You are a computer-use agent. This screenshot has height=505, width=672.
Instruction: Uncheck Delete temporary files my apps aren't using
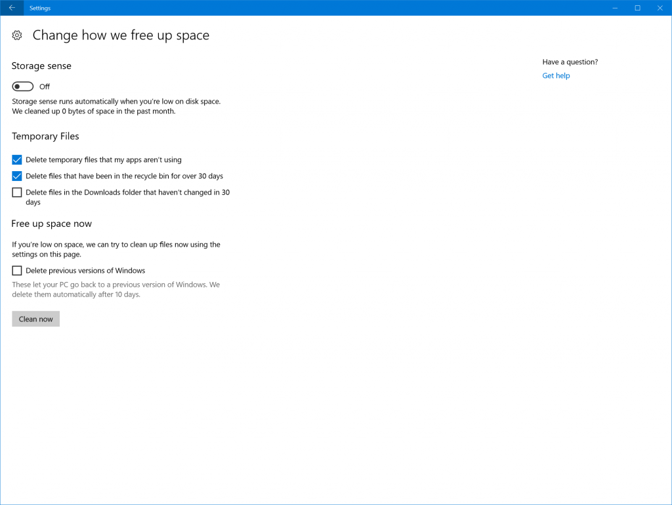pos(17,159)
